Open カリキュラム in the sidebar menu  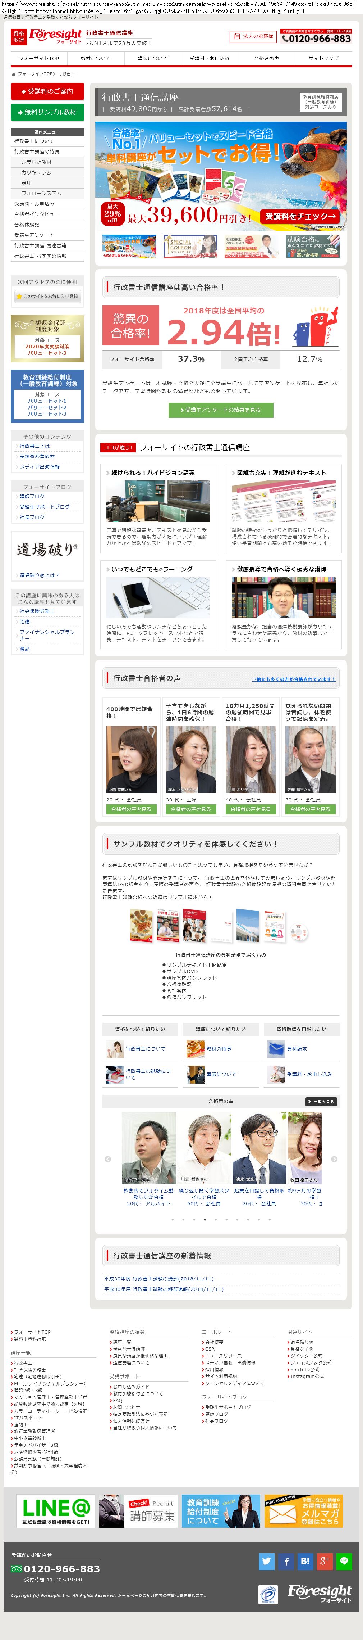[x=47, y=172]
